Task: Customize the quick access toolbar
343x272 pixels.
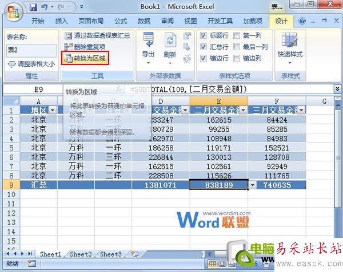Action: pyautogui.click(x=81, y=7)
